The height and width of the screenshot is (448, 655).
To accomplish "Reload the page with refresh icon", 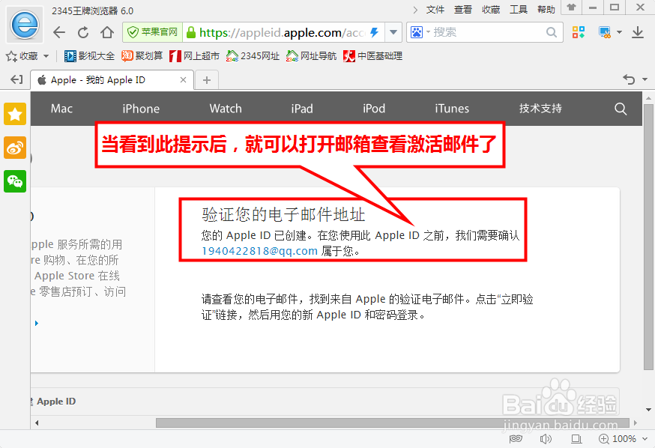I will [x=83, y=32].
